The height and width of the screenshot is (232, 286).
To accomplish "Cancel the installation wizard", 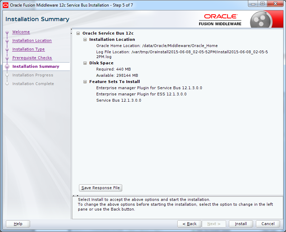I will (268, 224).
